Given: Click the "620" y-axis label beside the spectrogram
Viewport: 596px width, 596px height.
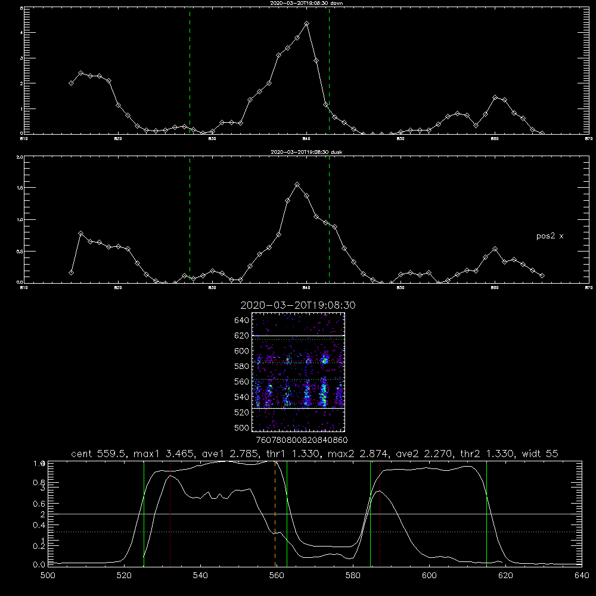Looking at the screenshot, I should tap(241, 336).
